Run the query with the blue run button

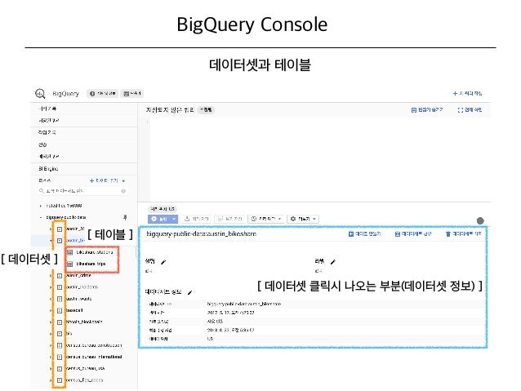(159, 219)
